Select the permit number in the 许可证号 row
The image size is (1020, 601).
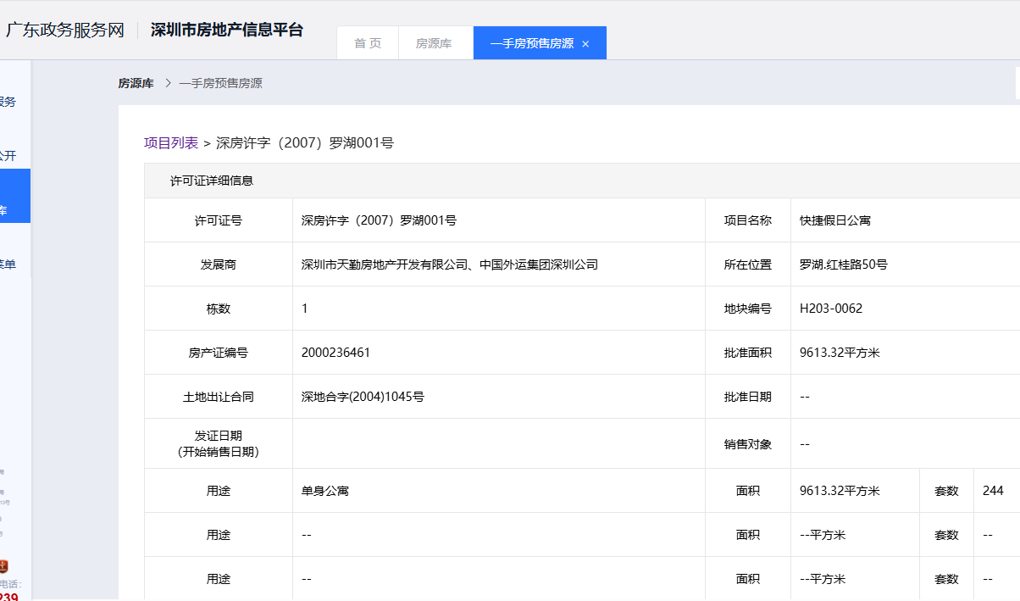(x=379, y=220)
